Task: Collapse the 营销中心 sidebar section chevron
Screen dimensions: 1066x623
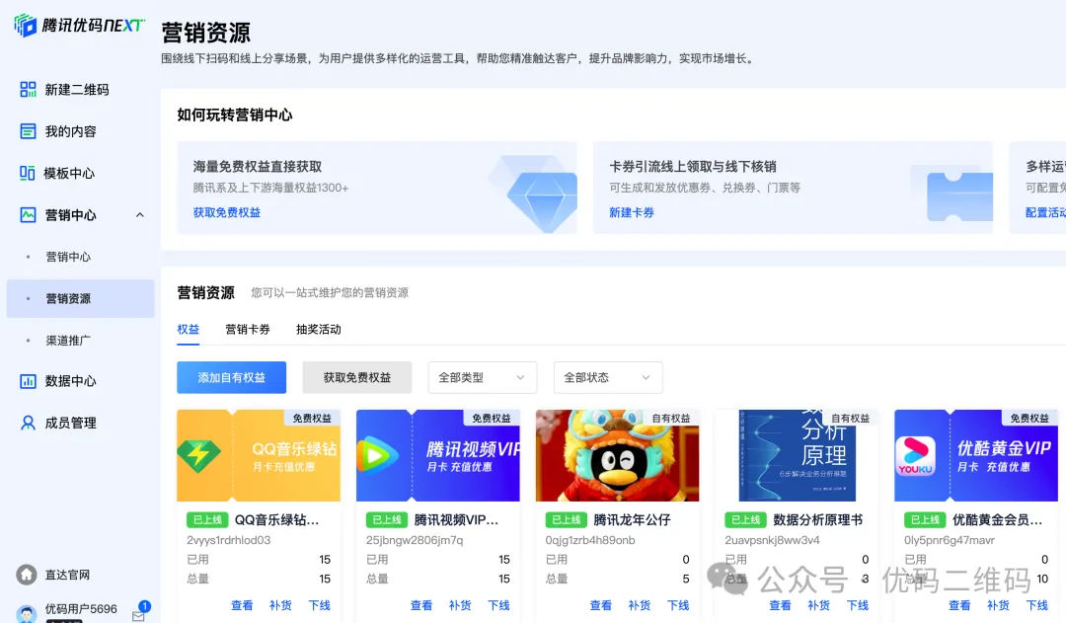Action: click(139, 215)
